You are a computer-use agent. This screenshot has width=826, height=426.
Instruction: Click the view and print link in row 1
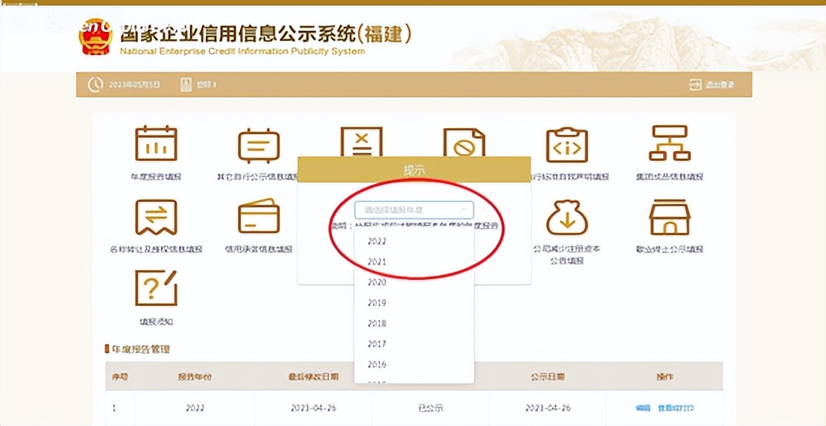click(676, 408)
